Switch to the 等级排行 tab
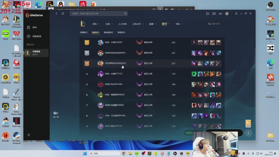This screenshot has height=157, width=279. (121, 32)
